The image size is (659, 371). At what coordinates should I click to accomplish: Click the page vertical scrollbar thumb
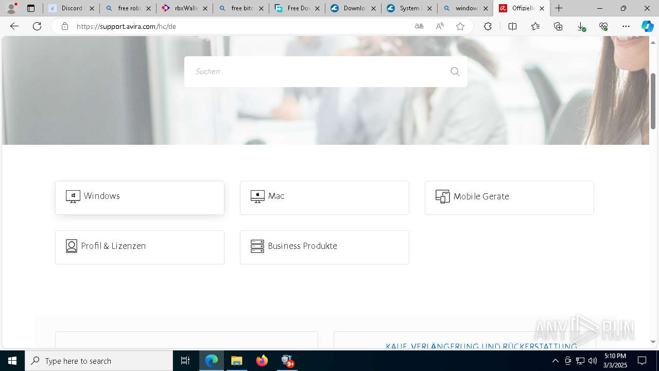[653, 101]
